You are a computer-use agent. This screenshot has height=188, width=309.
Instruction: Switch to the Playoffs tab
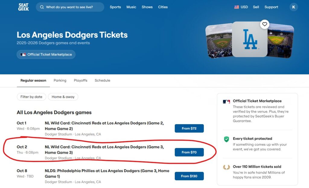[x=81, y=80]
